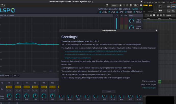Open the patreon.com/sadko4u link
This screenshot has height=104, width=176.
click(x=76, y=58)
